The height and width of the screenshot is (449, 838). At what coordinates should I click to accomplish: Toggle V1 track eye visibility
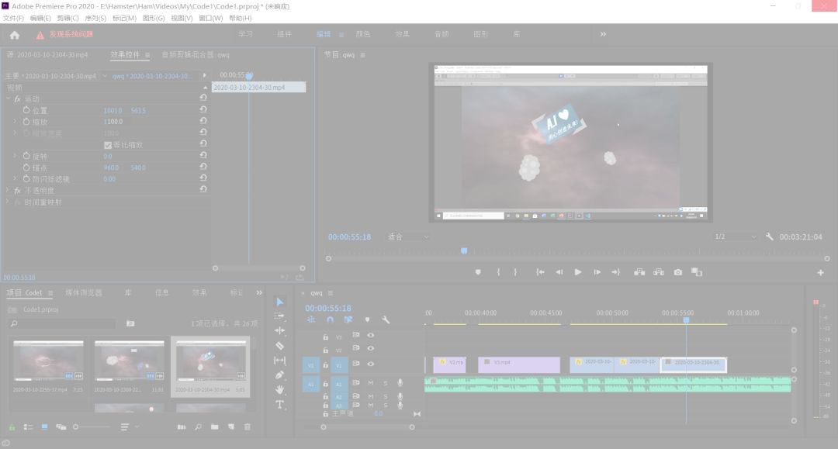point(371,364)
